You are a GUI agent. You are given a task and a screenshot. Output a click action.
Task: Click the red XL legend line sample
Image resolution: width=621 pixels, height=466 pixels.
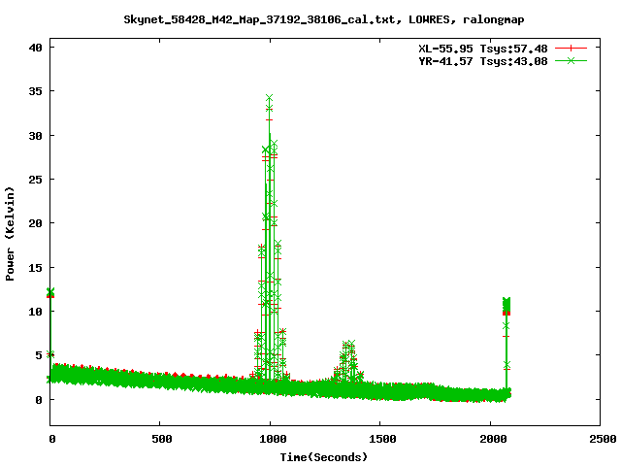571,49
